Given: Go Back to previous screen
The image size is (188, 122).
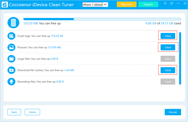Looking at the screenshot, I should 14,112.
